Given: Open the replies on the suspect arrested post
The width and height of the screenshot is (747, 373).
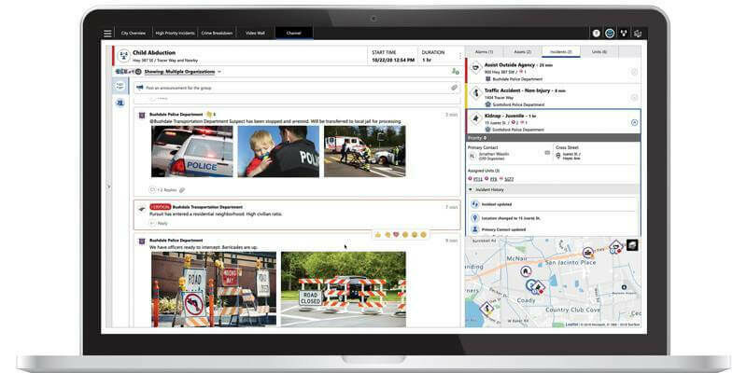Looking at the screenshot, I should [x=163, y=190].
